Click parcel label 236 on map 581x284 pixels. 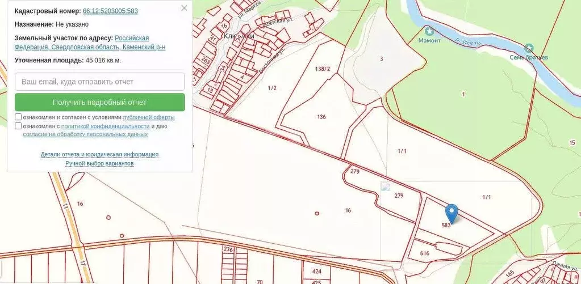[x=228, y=249]
